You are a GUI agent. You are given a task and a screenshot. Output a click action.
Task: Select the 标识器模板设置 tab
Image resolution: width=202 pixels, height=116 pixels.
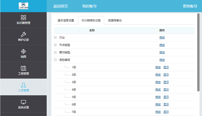pos(91,20)
